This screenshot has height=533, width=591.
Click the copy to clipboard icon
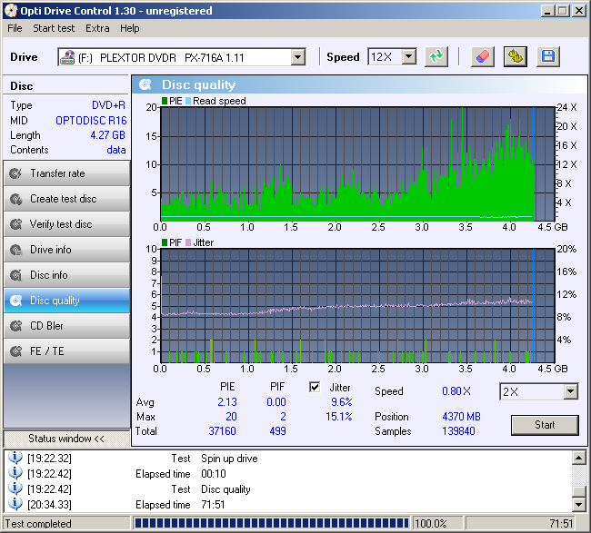click(516, 57)
